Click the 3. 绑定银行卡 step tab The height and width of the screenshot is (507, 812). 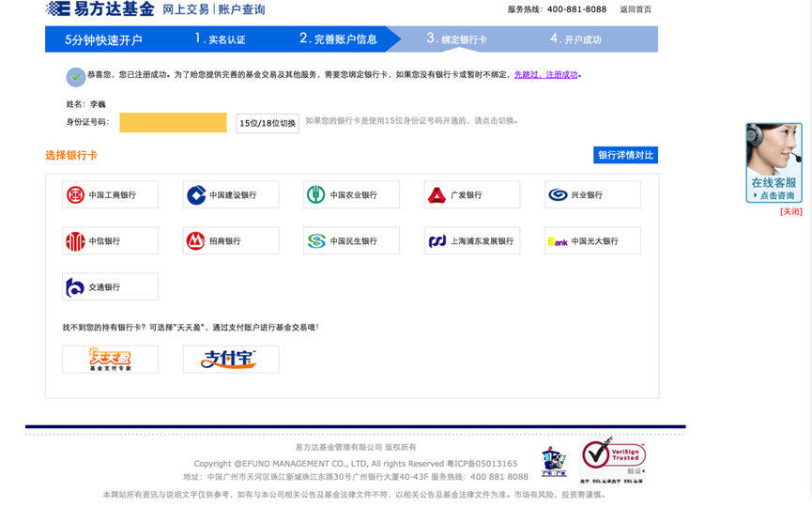[x=457, y=38]
